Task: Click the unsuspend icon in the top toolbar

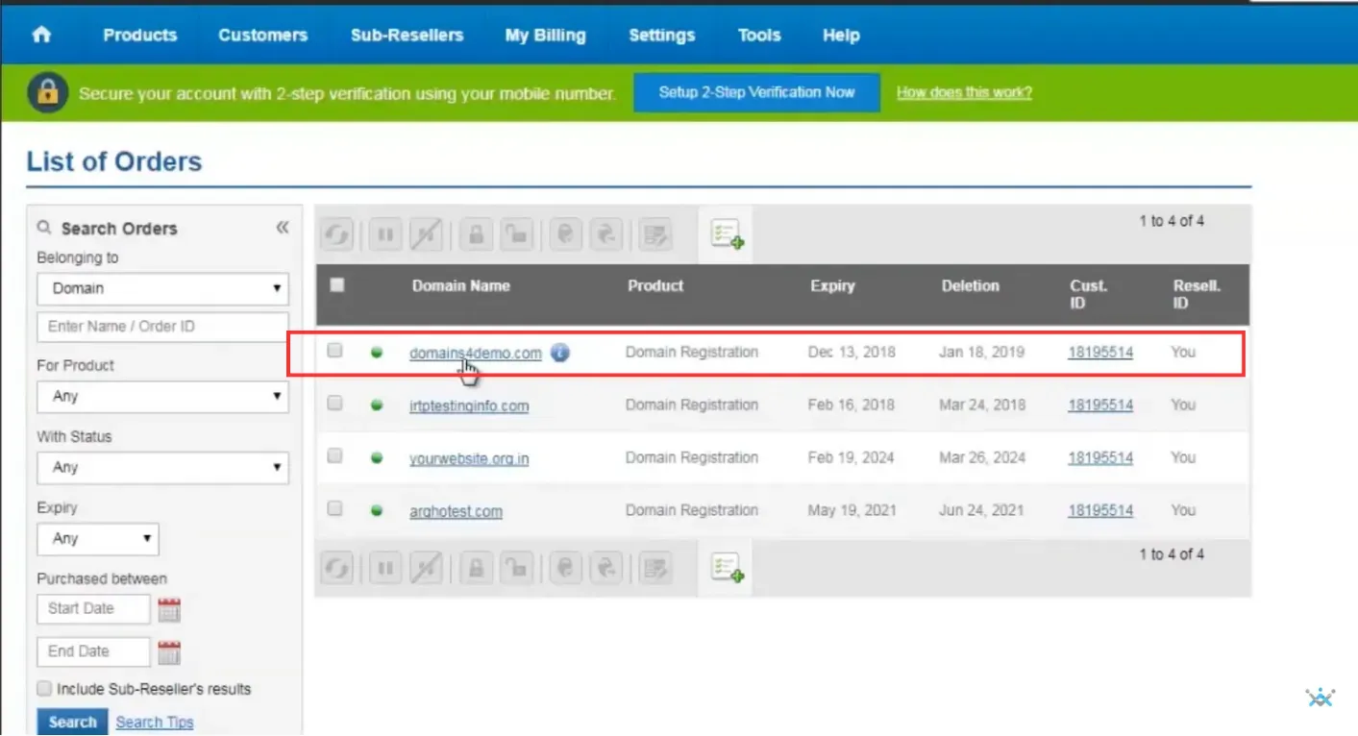Action: [426, 234]
